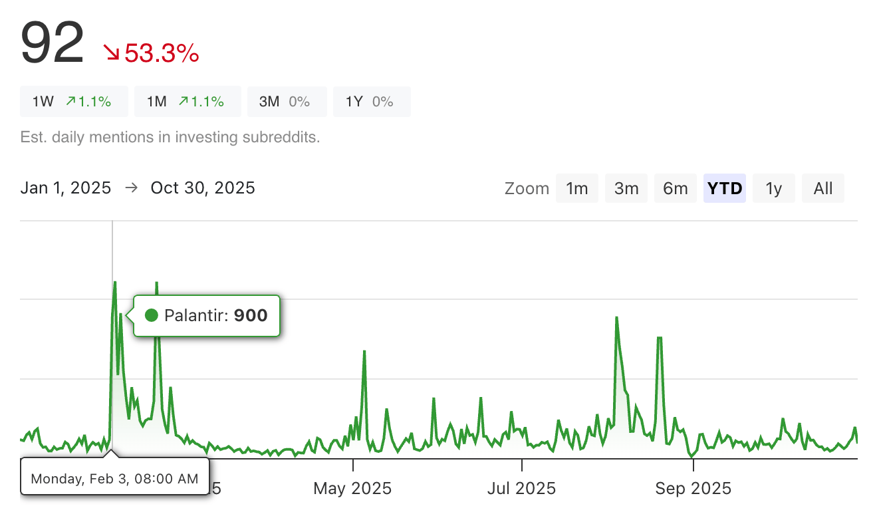Show All-time chart range
Image resolution: width=879 pixels, height=520 pixels.
coord(823,188)
